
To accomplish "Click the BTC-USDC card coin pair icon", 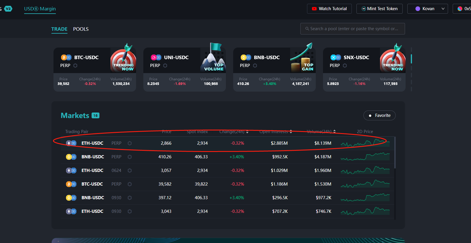I will (x=66, y=57).
